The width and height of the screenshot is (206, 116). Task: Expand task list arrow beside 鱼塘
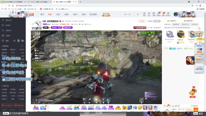pyautogui.click(x=48, y=107)
